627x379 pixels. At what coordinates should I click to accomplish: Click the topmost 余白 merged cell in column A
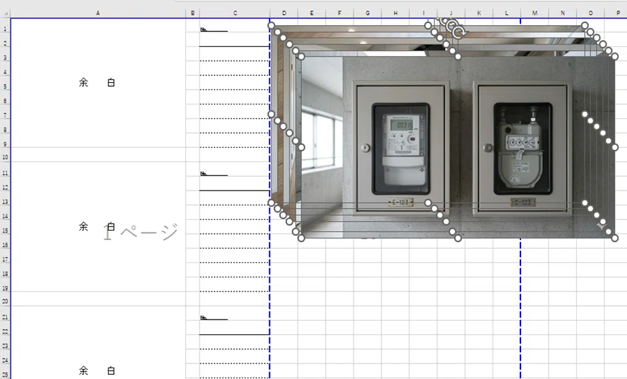98,83
